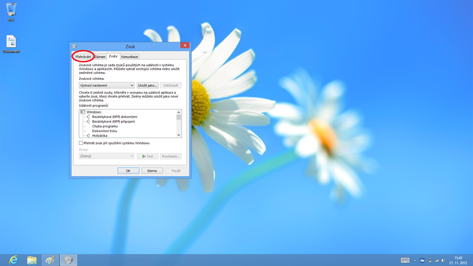Open the Zvukové schéma dropdown

(107, 85)
